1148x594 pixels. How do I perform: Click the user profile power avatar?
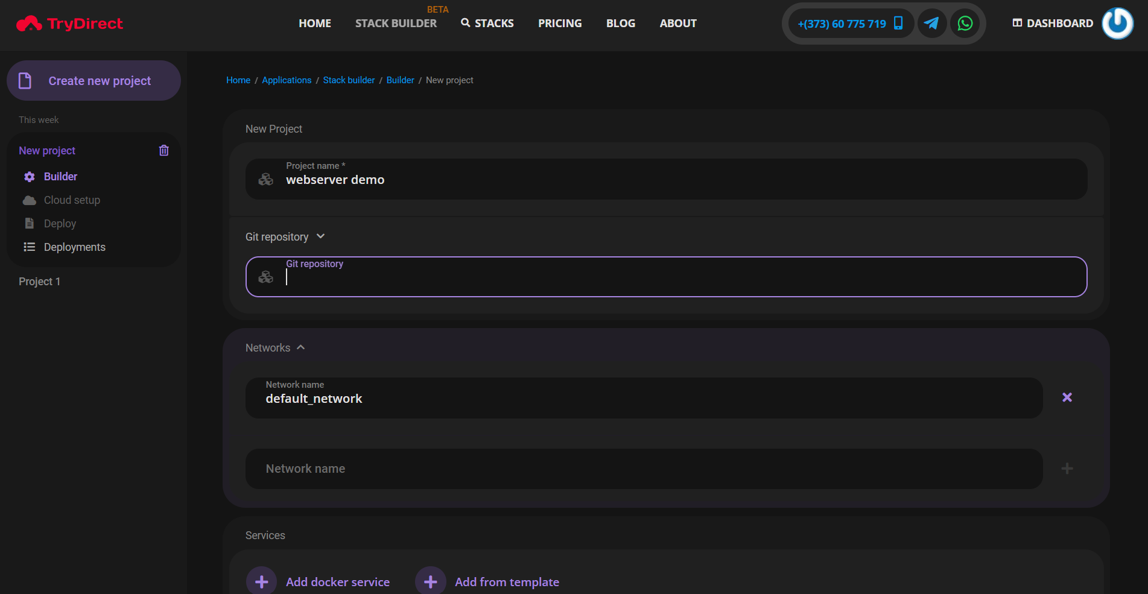coord(1117,24)
